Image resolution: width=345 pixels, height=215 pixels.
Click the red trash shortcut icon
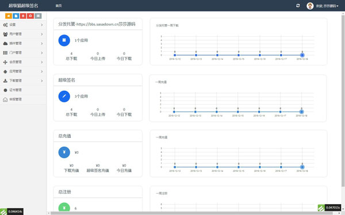click(x=23, y=16)
